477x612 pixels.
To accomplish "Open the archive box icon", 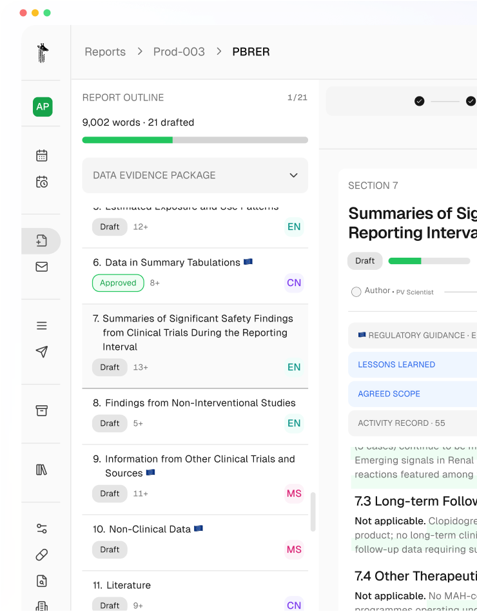I will 42,410.
